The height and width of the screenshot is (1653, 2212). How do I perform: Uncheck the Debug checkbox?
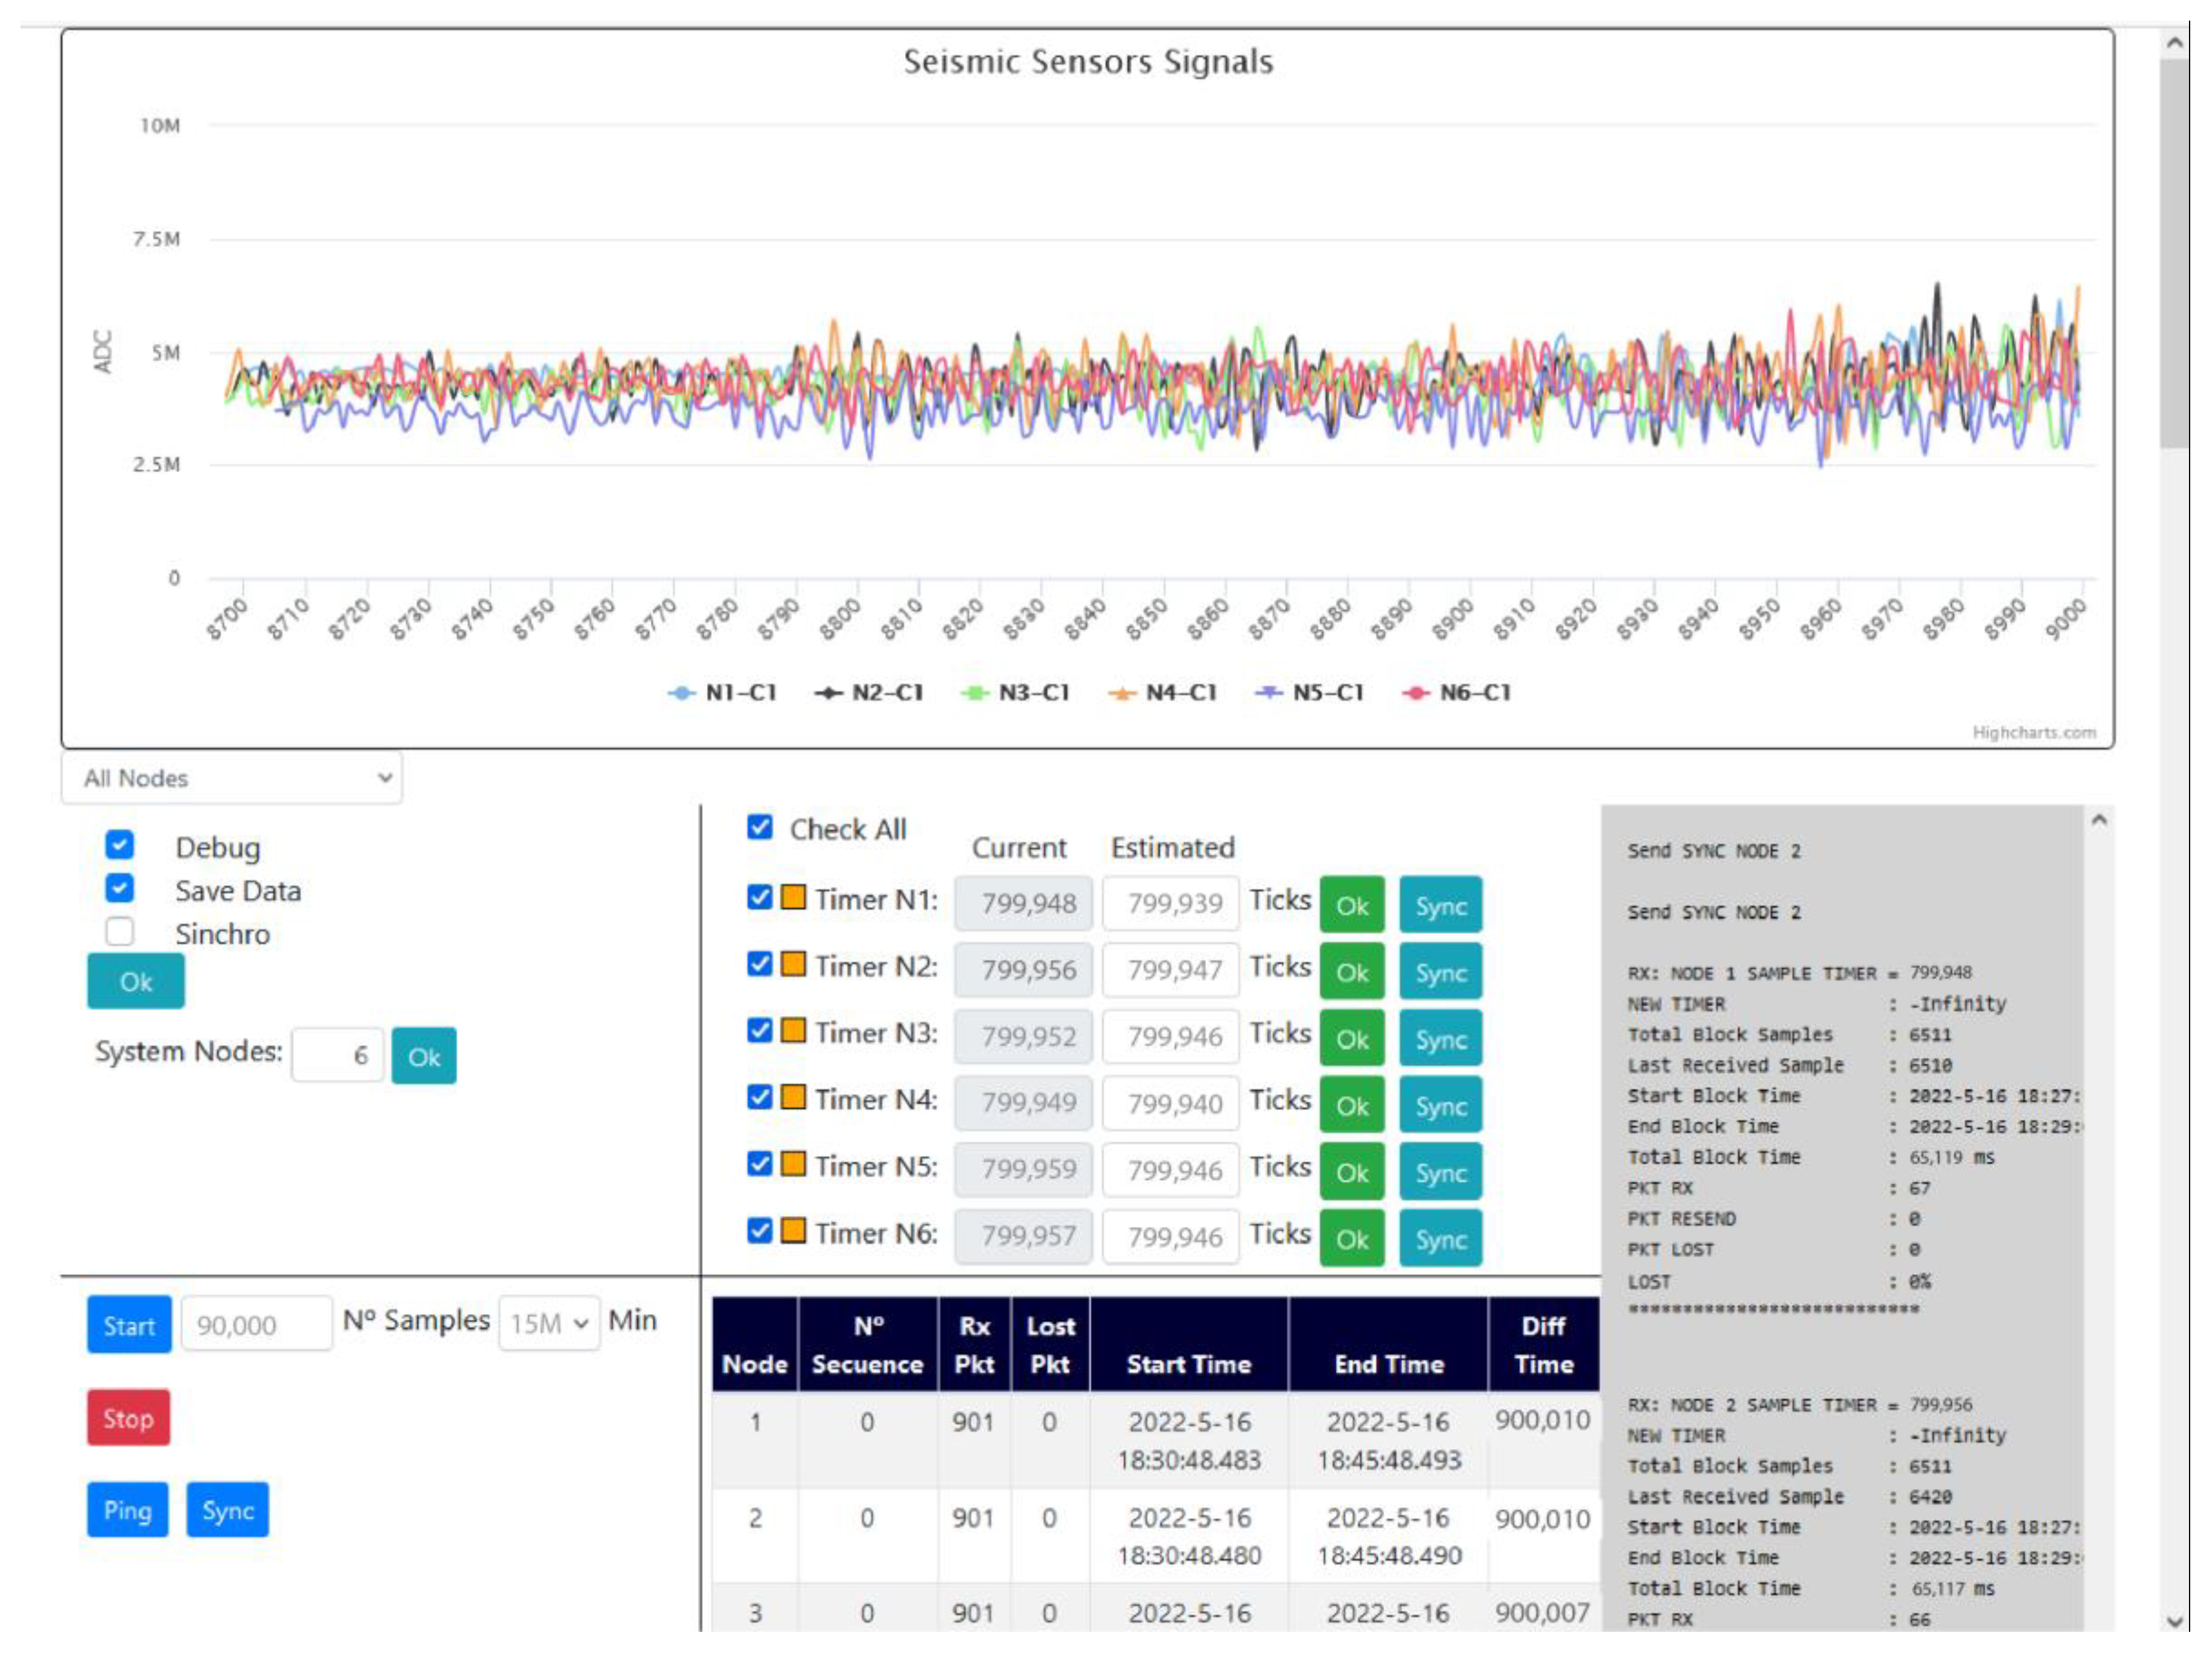pyautogui.click(x=119, y=845)
